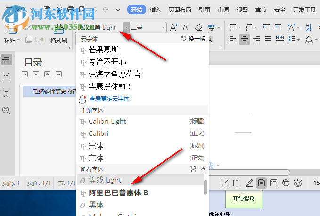The height and width of the screenshot is (216, 320).
Task: Increase paragraph indent
Action: pyautogui.click(x=278, y=27)
